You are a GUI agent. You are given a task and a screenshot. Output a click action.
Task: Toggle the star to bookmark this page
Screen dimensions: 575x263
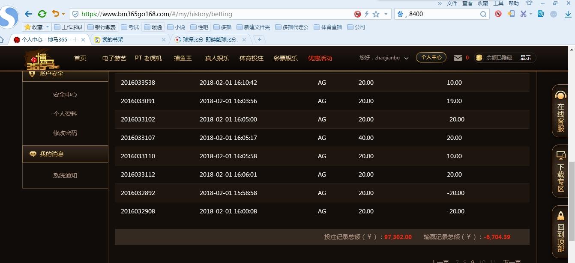point(376,14)
